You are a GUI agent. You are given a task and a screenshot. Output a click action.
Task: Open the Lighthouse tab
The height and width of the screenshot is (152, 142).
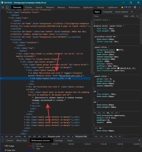(113, 7)
